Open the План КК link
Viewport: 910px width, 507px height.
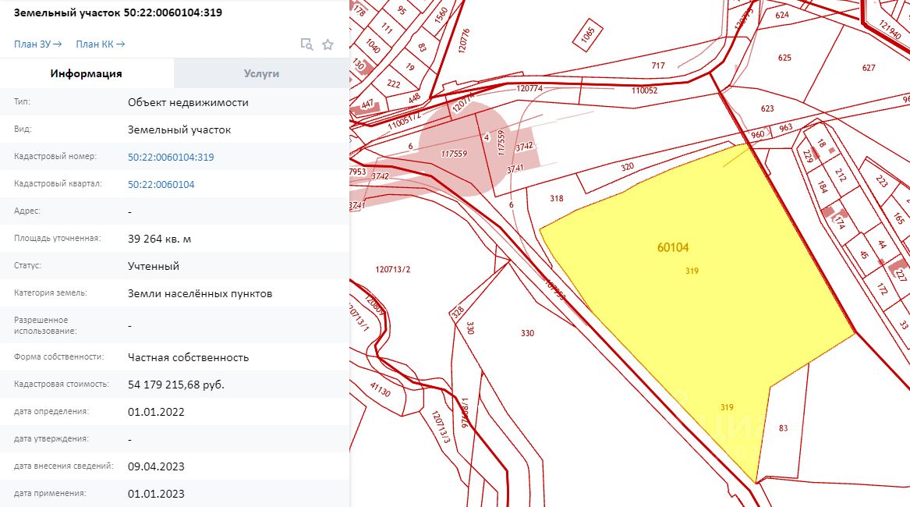[101, 44]
